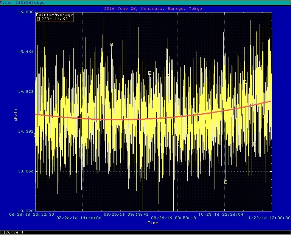The width and height of the screenshot is (291, 235).
Task: Select the 11/22/16 17:00:30 end timestamp
Action: pos(268,218)
